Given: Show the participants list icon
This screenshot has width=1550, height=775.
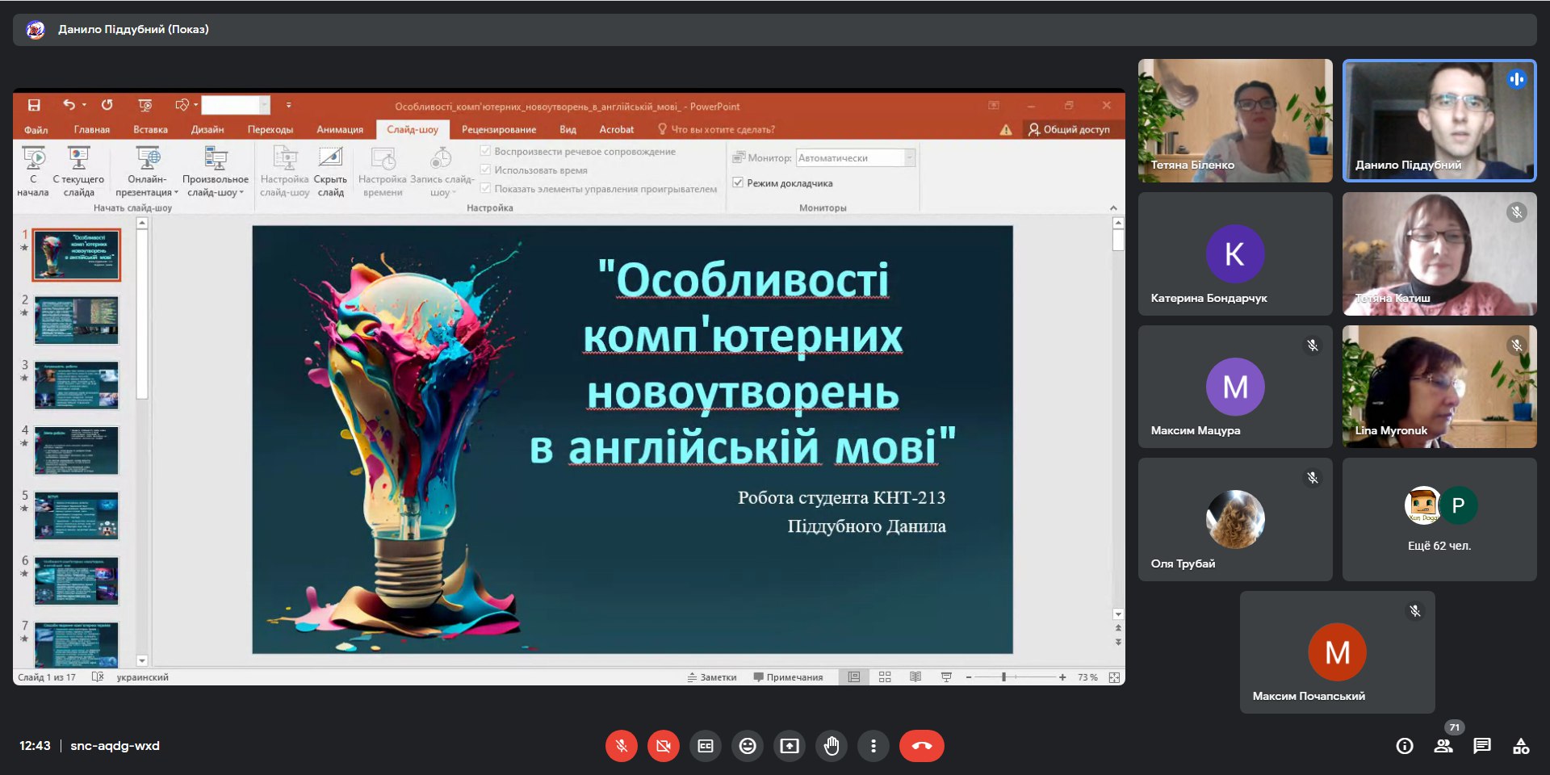Looking at the screenshot, I should pyautogui.click(x=1443, y=746).
